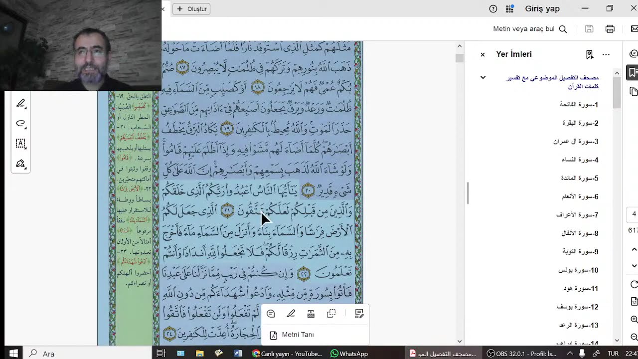Open bookmark 9-سورة التوبة
This screenshot has height=359, width=638.
(x=580, y=252)
